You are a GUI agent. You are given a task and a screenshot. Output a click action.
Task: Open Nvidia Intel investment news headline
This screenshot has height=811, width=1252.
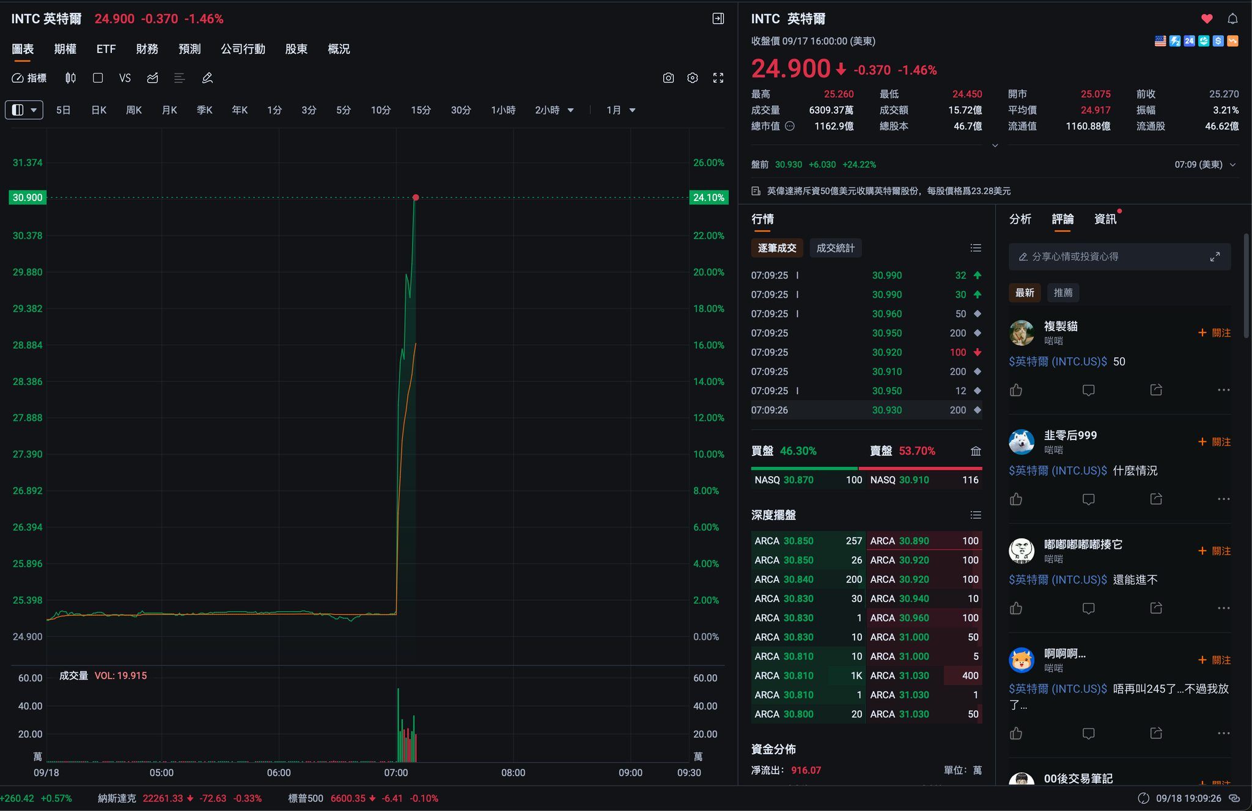(888, 191)
